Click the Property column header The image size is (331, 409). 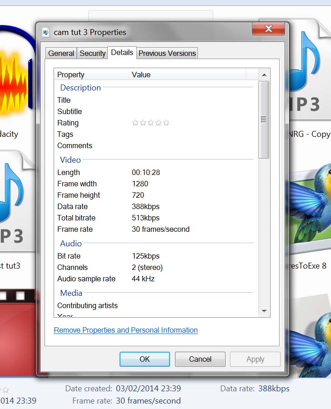(x=91, y=75)
